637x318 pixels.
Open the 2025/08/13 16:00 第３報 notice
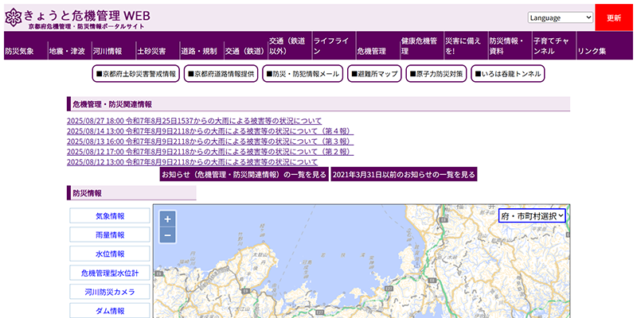click(x=210, y=142)
